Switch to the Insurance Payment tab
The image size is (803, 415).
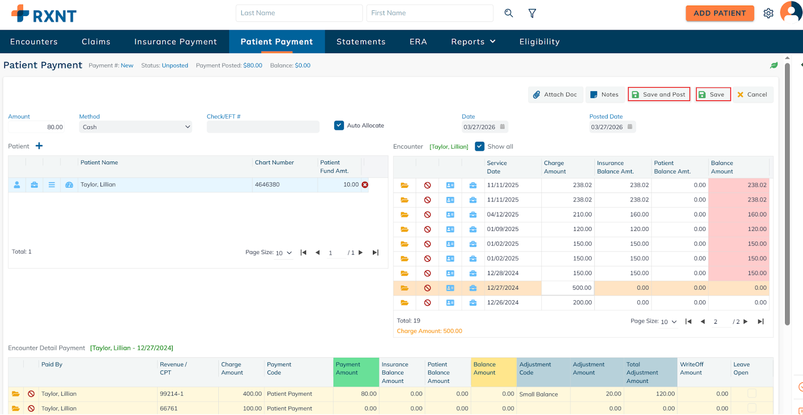(x=176, y=42)
